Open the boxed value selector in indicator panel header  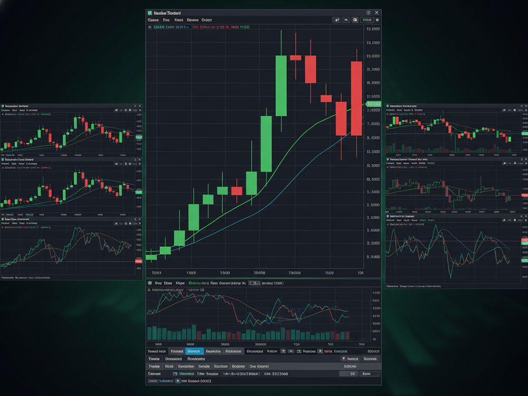click(253, 284)
